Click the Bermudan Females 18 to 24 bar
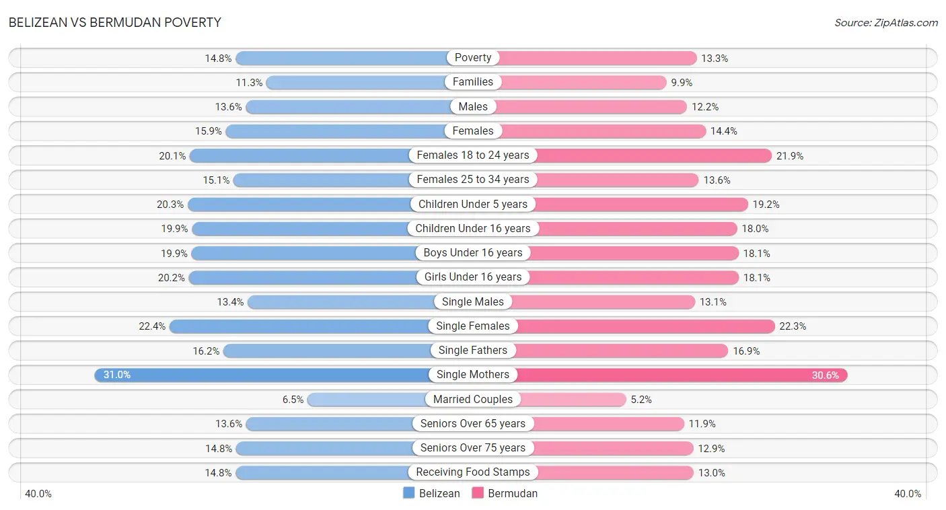Viewport: 946px width, 510px height. tap(622, 155)
